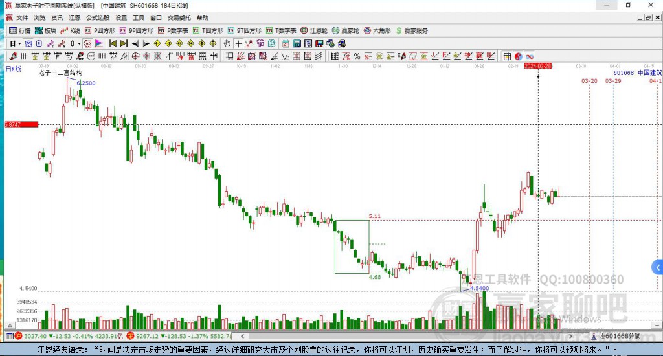Open the 9P四方形 tool
The width and height of the screenshot is (663, 356).
coord(136,30)
